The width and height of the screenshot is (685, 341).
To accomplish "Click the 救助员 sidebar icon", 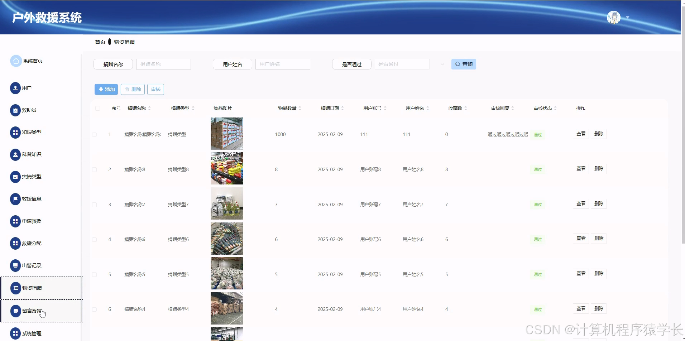I will (15, 110).
